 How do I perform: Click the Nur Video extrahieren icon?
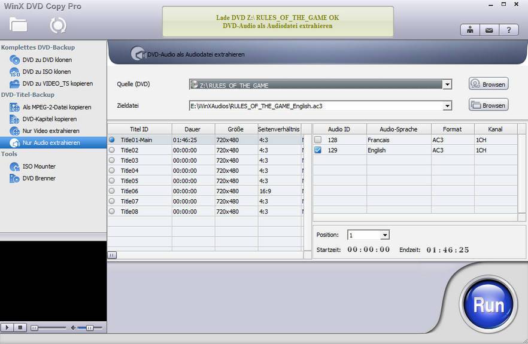click(x=15, y=131)
